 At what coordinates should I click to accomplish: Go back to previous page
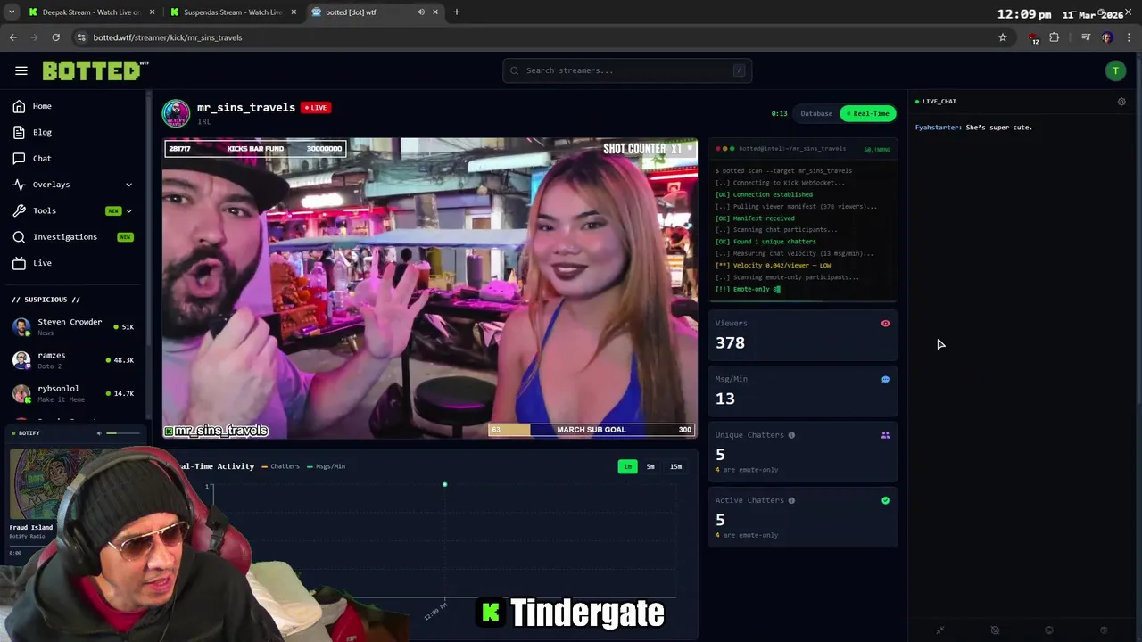click(13, 37)
